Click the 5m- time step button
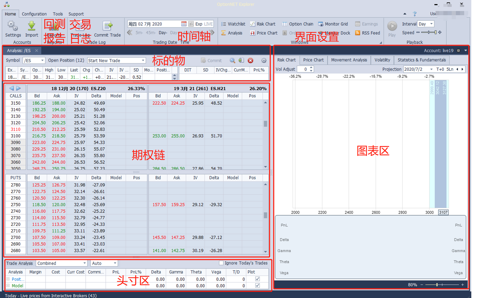The height and width of the screenshot is (298, 477). pos(139,33)
